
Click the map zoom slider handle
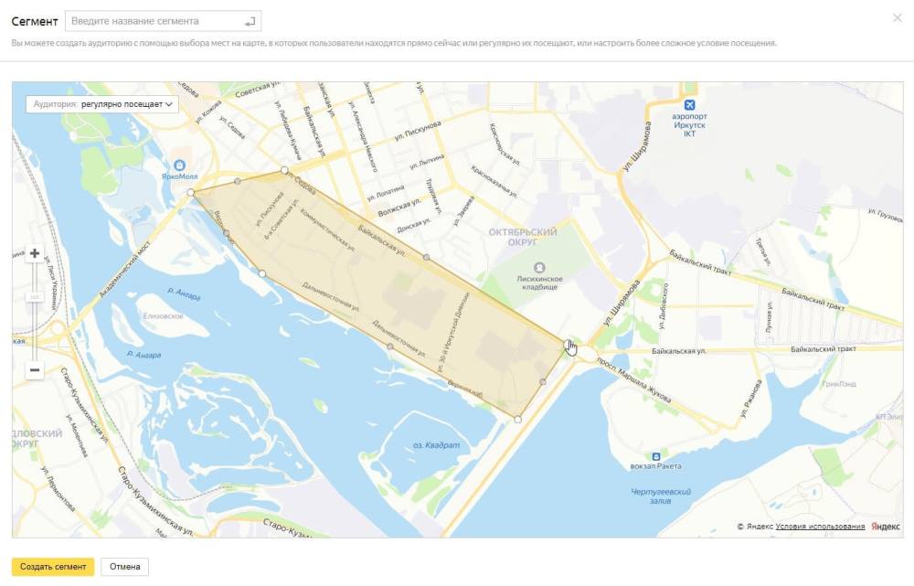[x=35, y=297]
